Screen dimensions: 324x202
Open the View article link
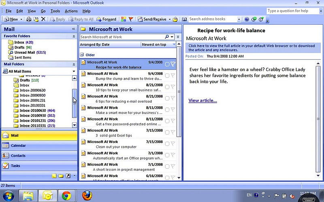coord(203,100)
